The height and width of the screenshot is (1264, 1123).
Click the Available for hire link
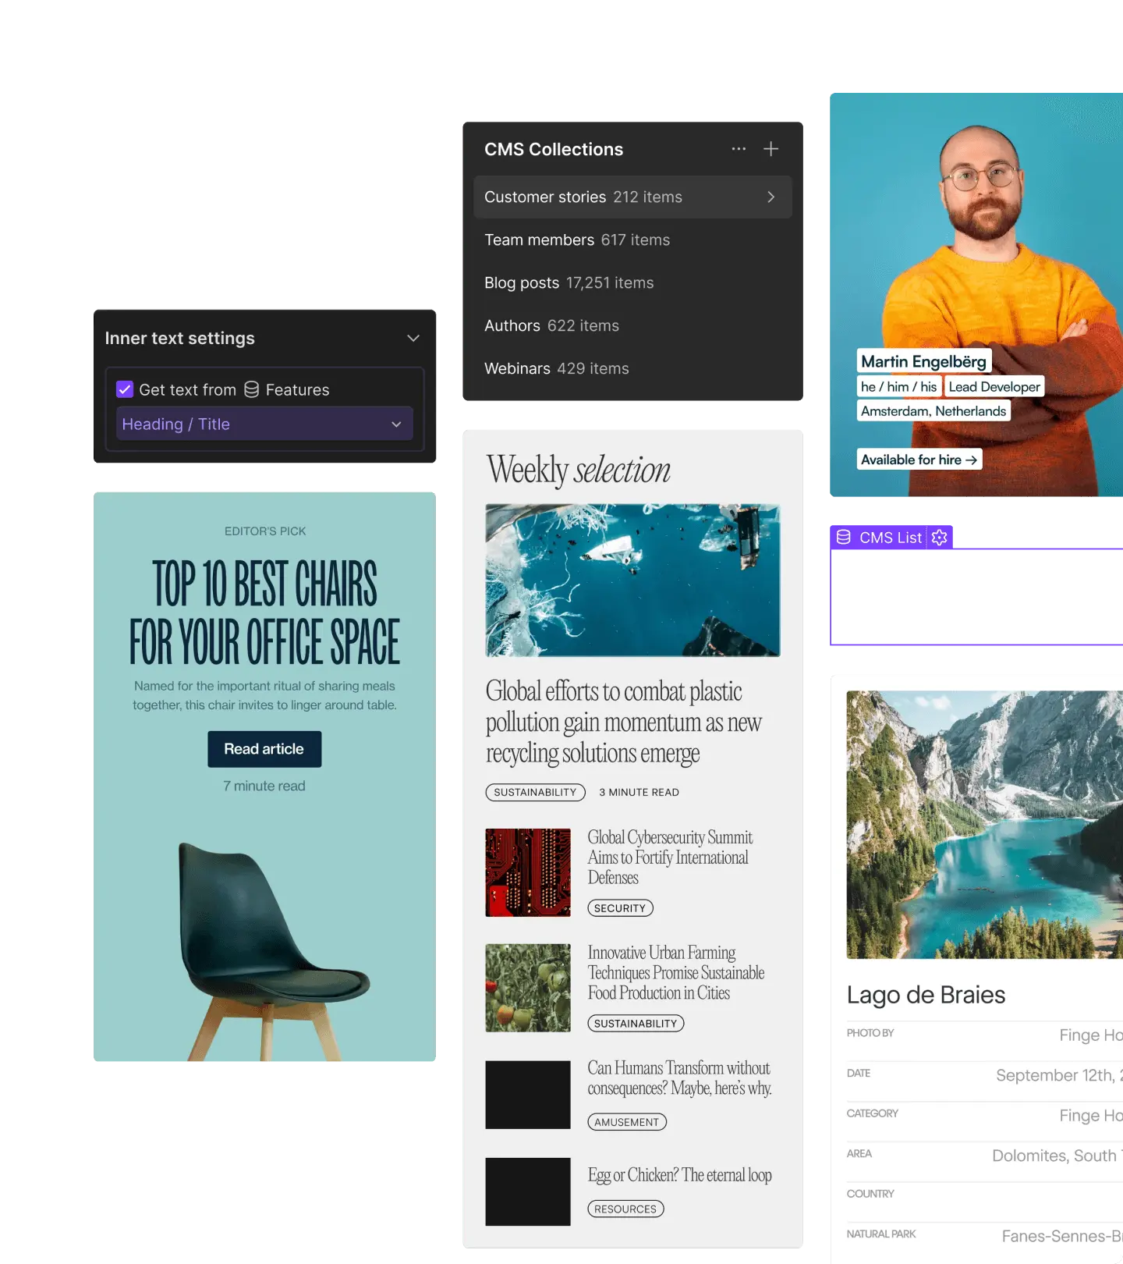(919, 460)
